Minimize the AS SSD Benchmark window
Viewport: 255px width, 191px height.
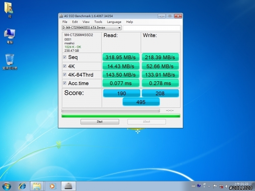pos(161,16)
